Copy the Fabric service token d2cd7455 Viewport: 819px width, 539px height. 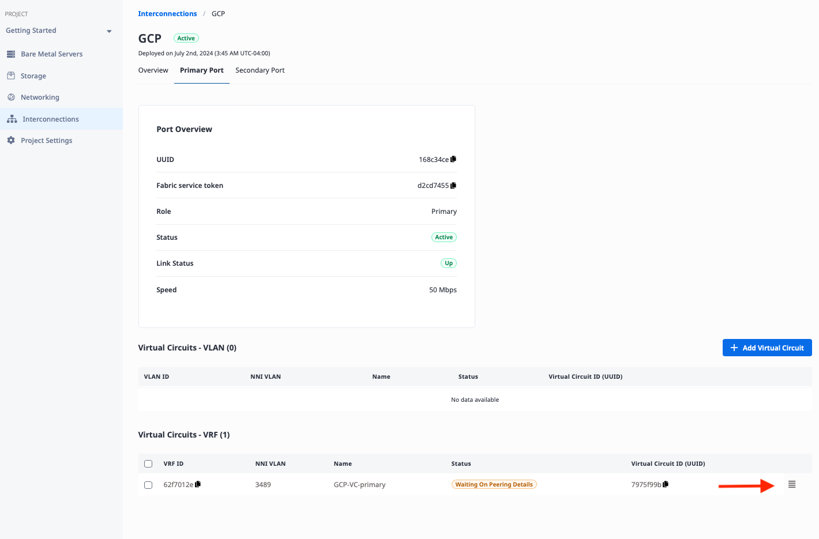pos(453,186)
